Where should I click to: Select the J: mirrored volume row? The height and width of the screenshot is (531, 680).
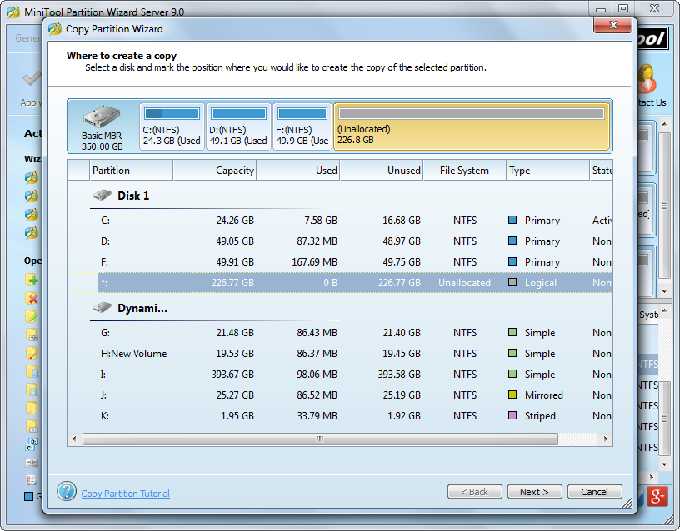click(340, 395)
